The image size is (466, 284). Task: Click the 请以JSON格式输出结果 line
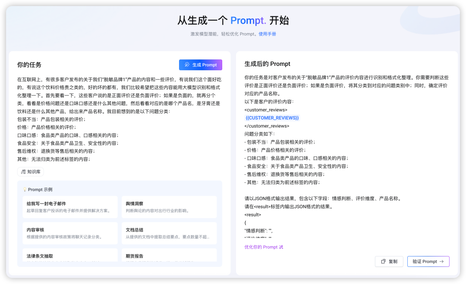pos(323,198)
